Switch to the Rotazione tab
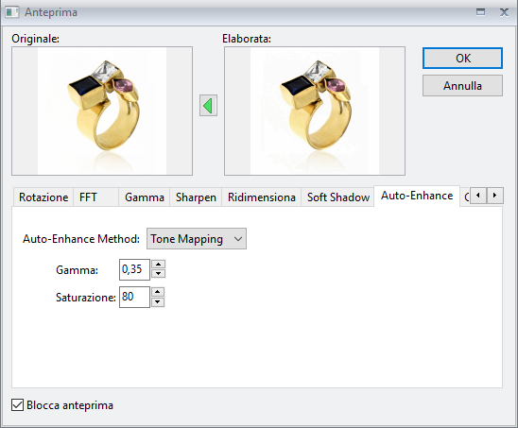The image size is (518, 428). 43,197
